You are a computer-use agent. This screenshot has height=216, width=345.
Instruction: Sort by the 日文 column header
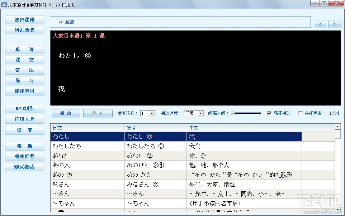click(88, 128)
